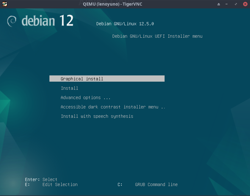Pick Install with speech synthesis
Image resolution: width=250 pixels, height=196 pixels.
[97, 116]
